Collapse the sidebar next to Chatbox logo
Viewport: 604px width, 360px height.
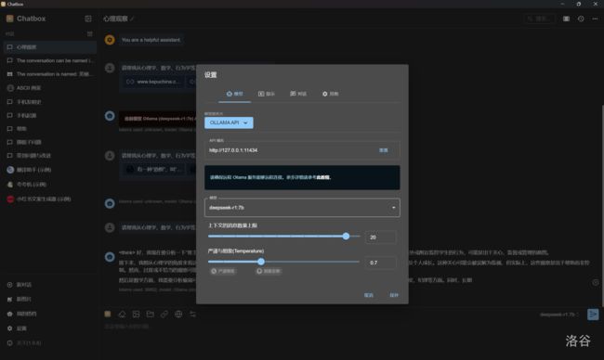[88, 19]
